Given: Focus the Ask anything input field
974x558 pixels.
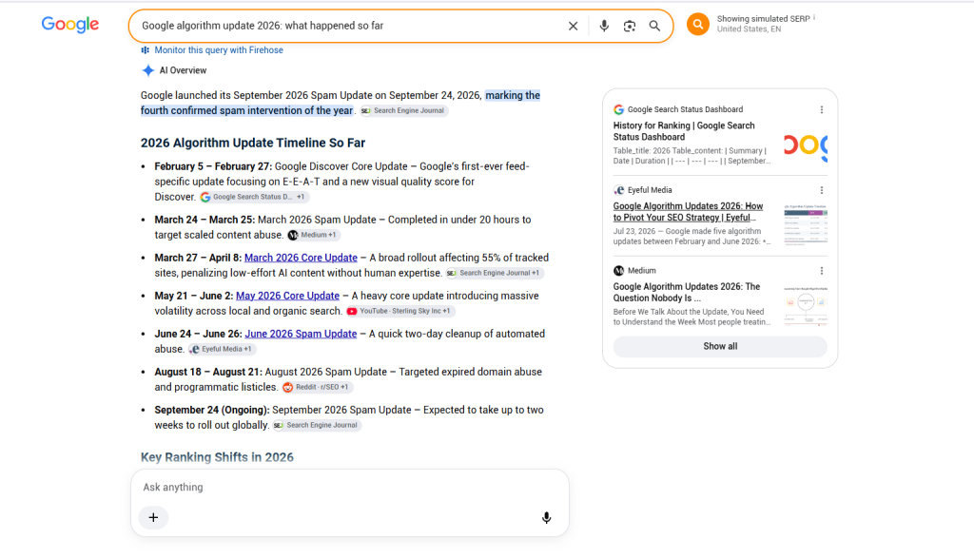Looking at the screenshot, I should 350,488.
